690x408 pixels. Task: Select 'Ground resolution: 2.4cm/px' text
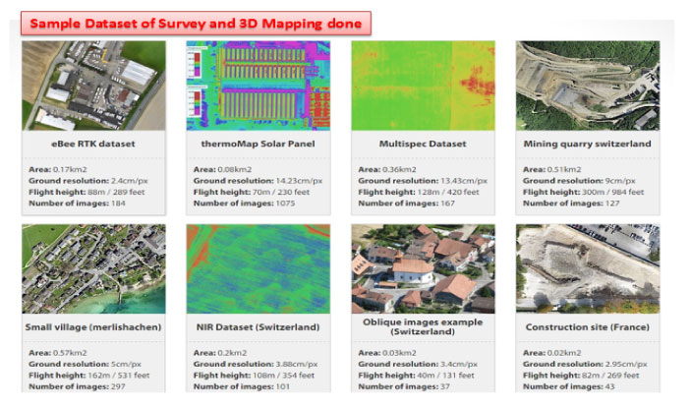click(x=88, y=181)
